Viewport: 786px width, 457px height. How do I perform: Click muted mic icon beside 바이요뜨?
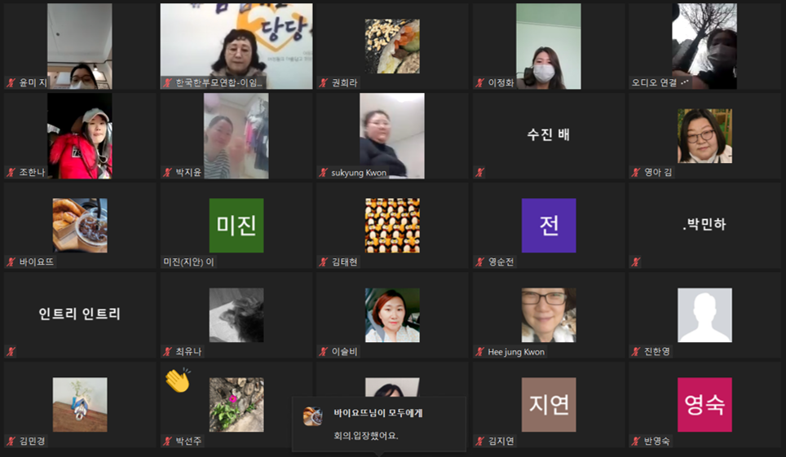(x=11, y=262)
